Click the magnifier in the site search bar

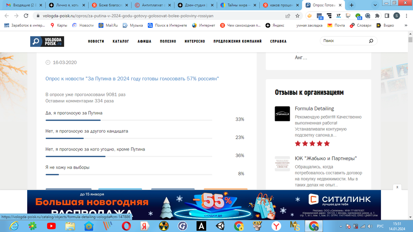point(371,41)
